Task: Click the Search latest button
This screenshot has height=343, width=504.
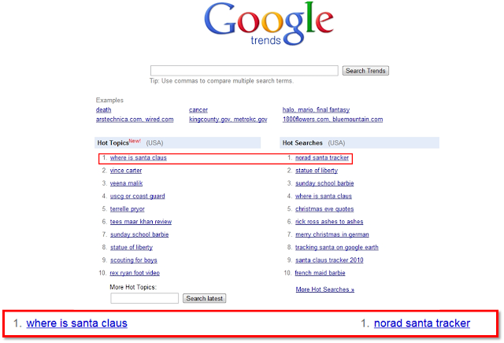Action: coord(205,298)
